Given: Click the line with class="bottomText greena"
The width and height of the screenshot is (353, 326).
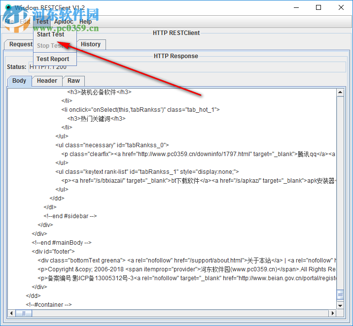Looking at the screenshot, I should point(187,261).
